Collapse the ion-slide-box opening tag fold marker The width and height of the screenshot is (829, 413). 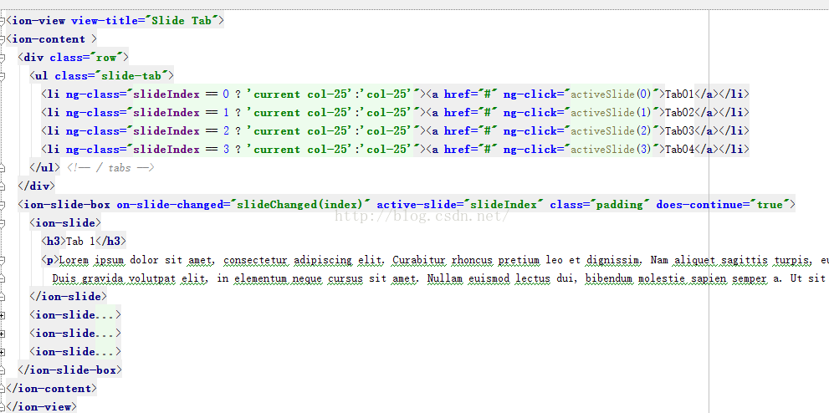point(3,204)
